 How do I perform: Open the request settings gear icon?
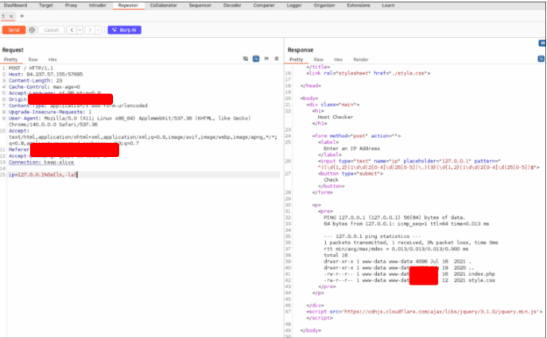(x=32, y=30)
